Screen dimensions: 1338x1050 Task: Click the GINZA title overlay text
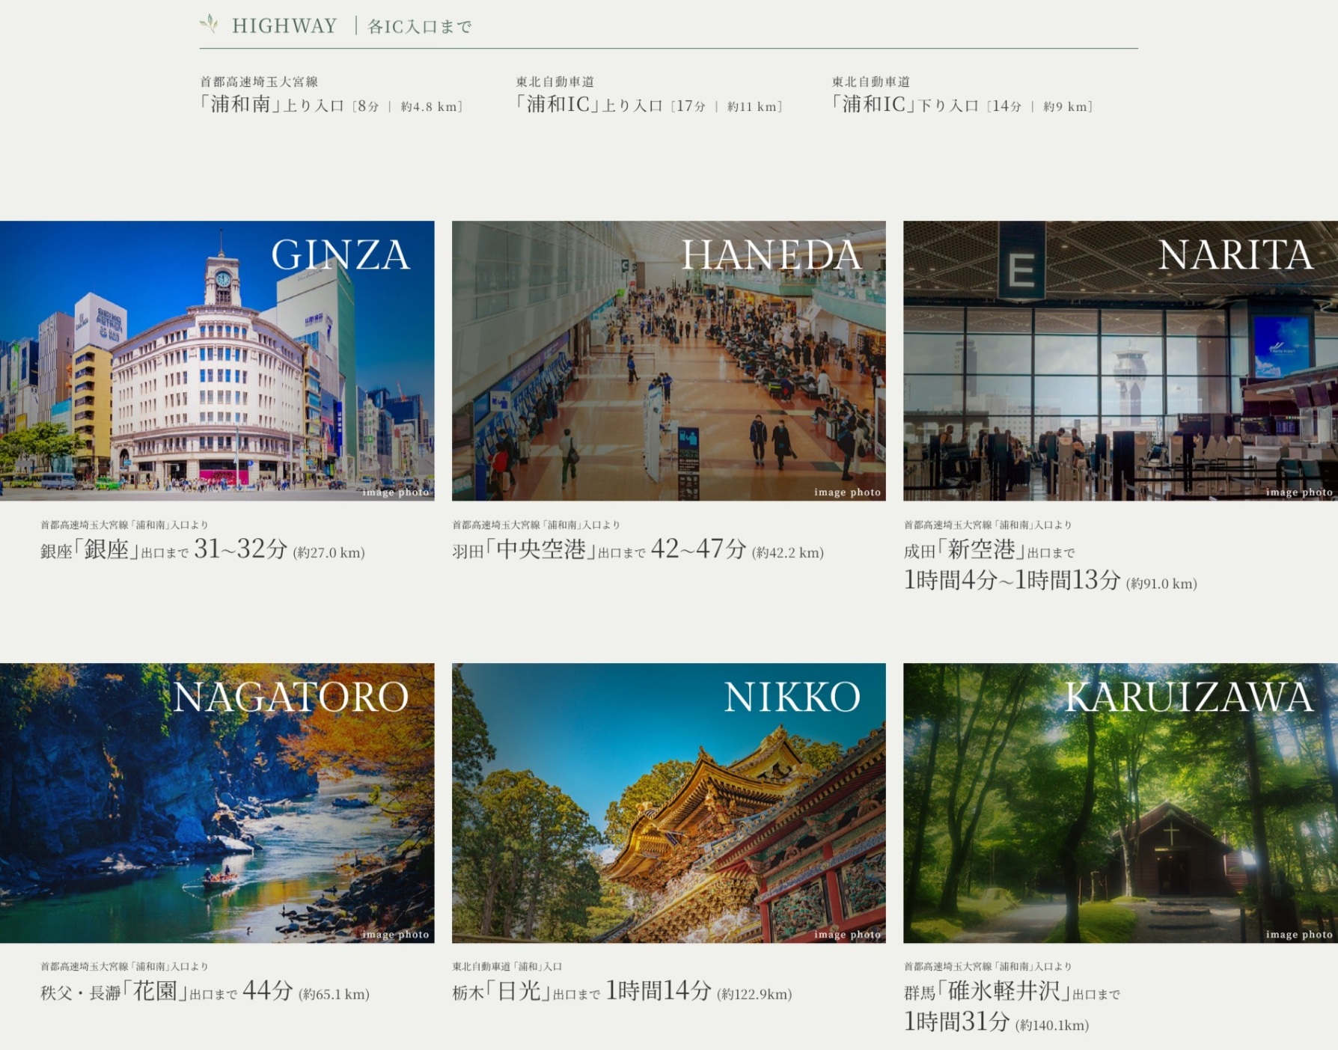[x=340, y=255]
